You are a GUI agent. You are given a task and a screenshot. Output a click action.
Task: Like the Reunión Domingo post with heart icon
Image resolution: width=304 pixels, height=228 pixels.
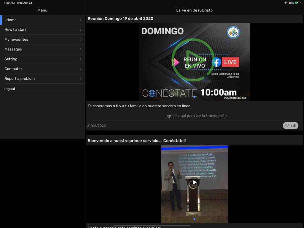287,126
